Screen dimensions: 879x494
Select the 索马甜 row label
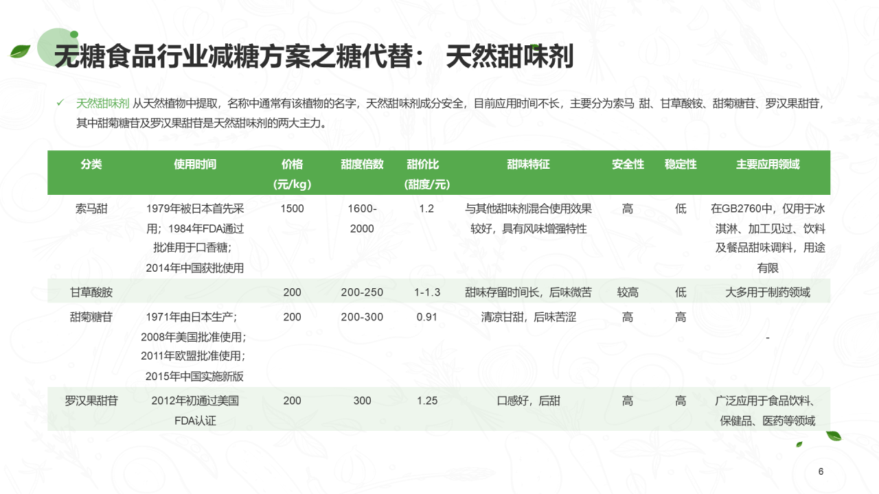point(91,209)
